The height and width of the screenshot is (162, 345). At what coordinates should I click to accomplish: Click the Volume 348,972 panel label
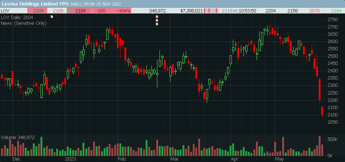[18, 138]
